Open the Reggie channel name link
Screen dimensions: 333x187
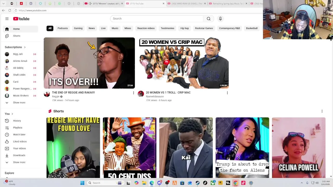click(56, 97)
